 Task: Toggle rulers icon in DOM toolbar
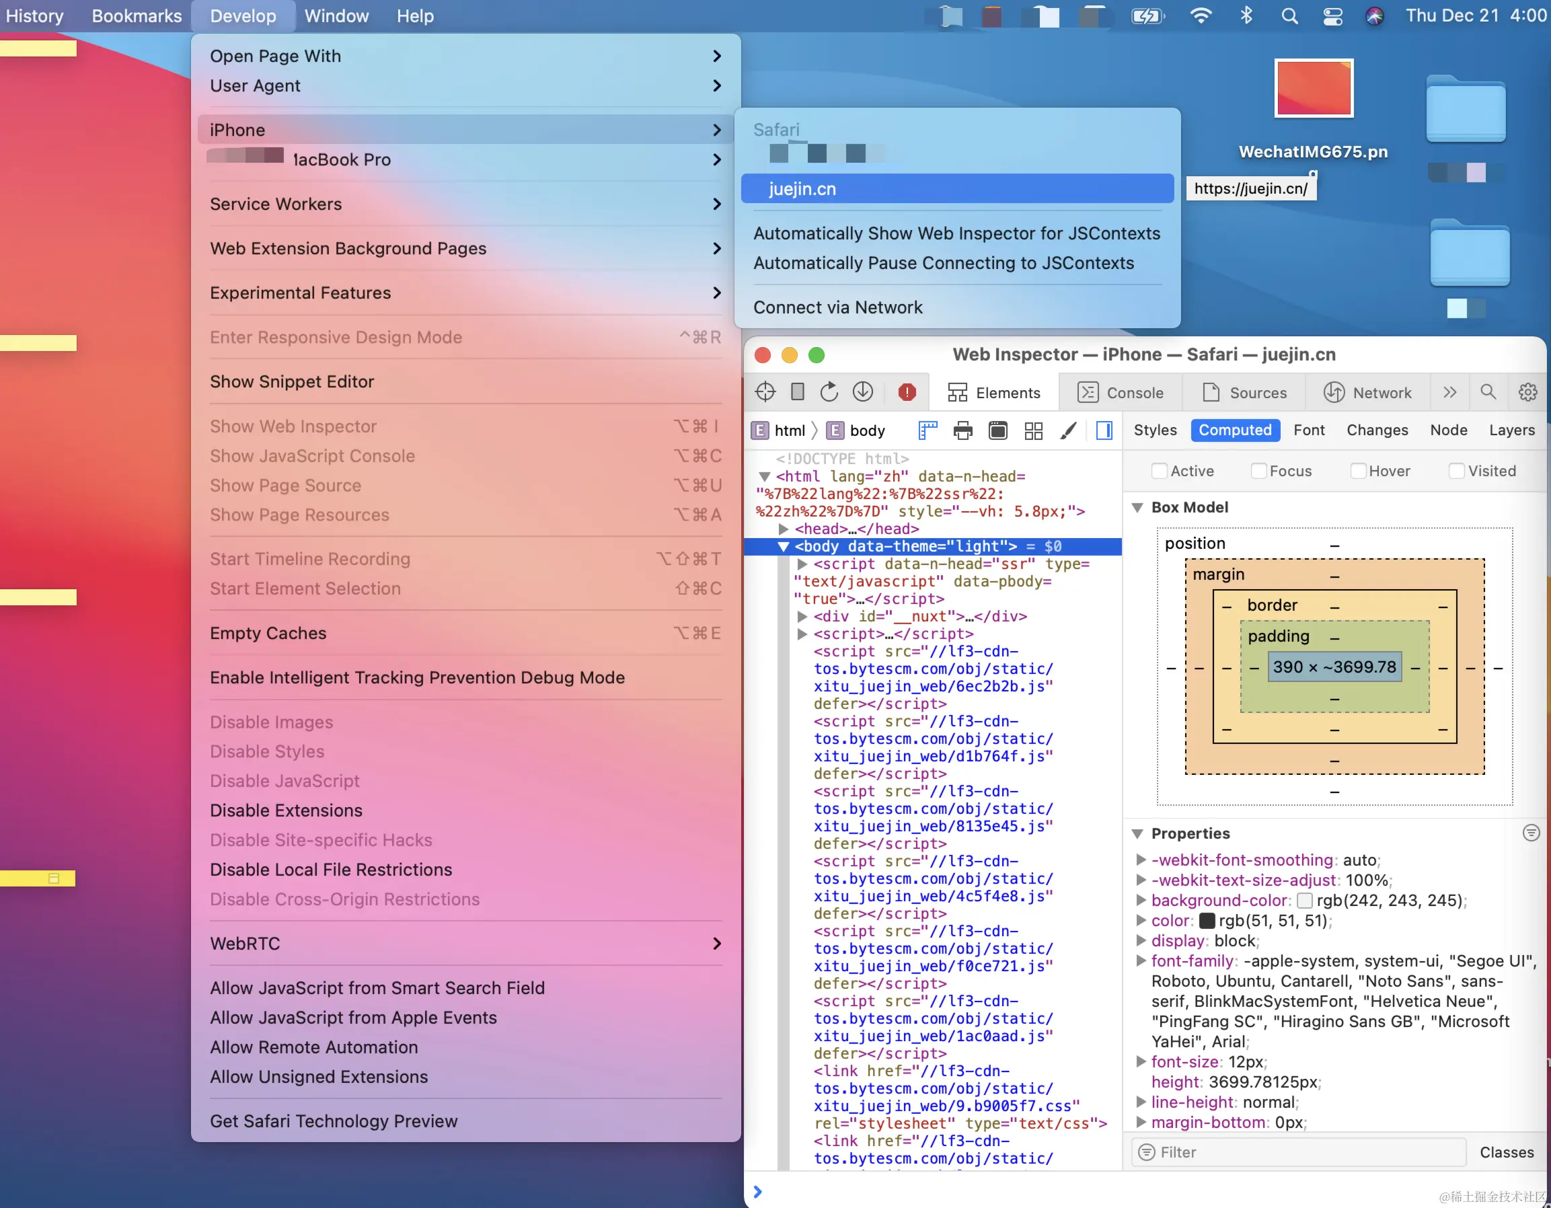pos(928,430)
